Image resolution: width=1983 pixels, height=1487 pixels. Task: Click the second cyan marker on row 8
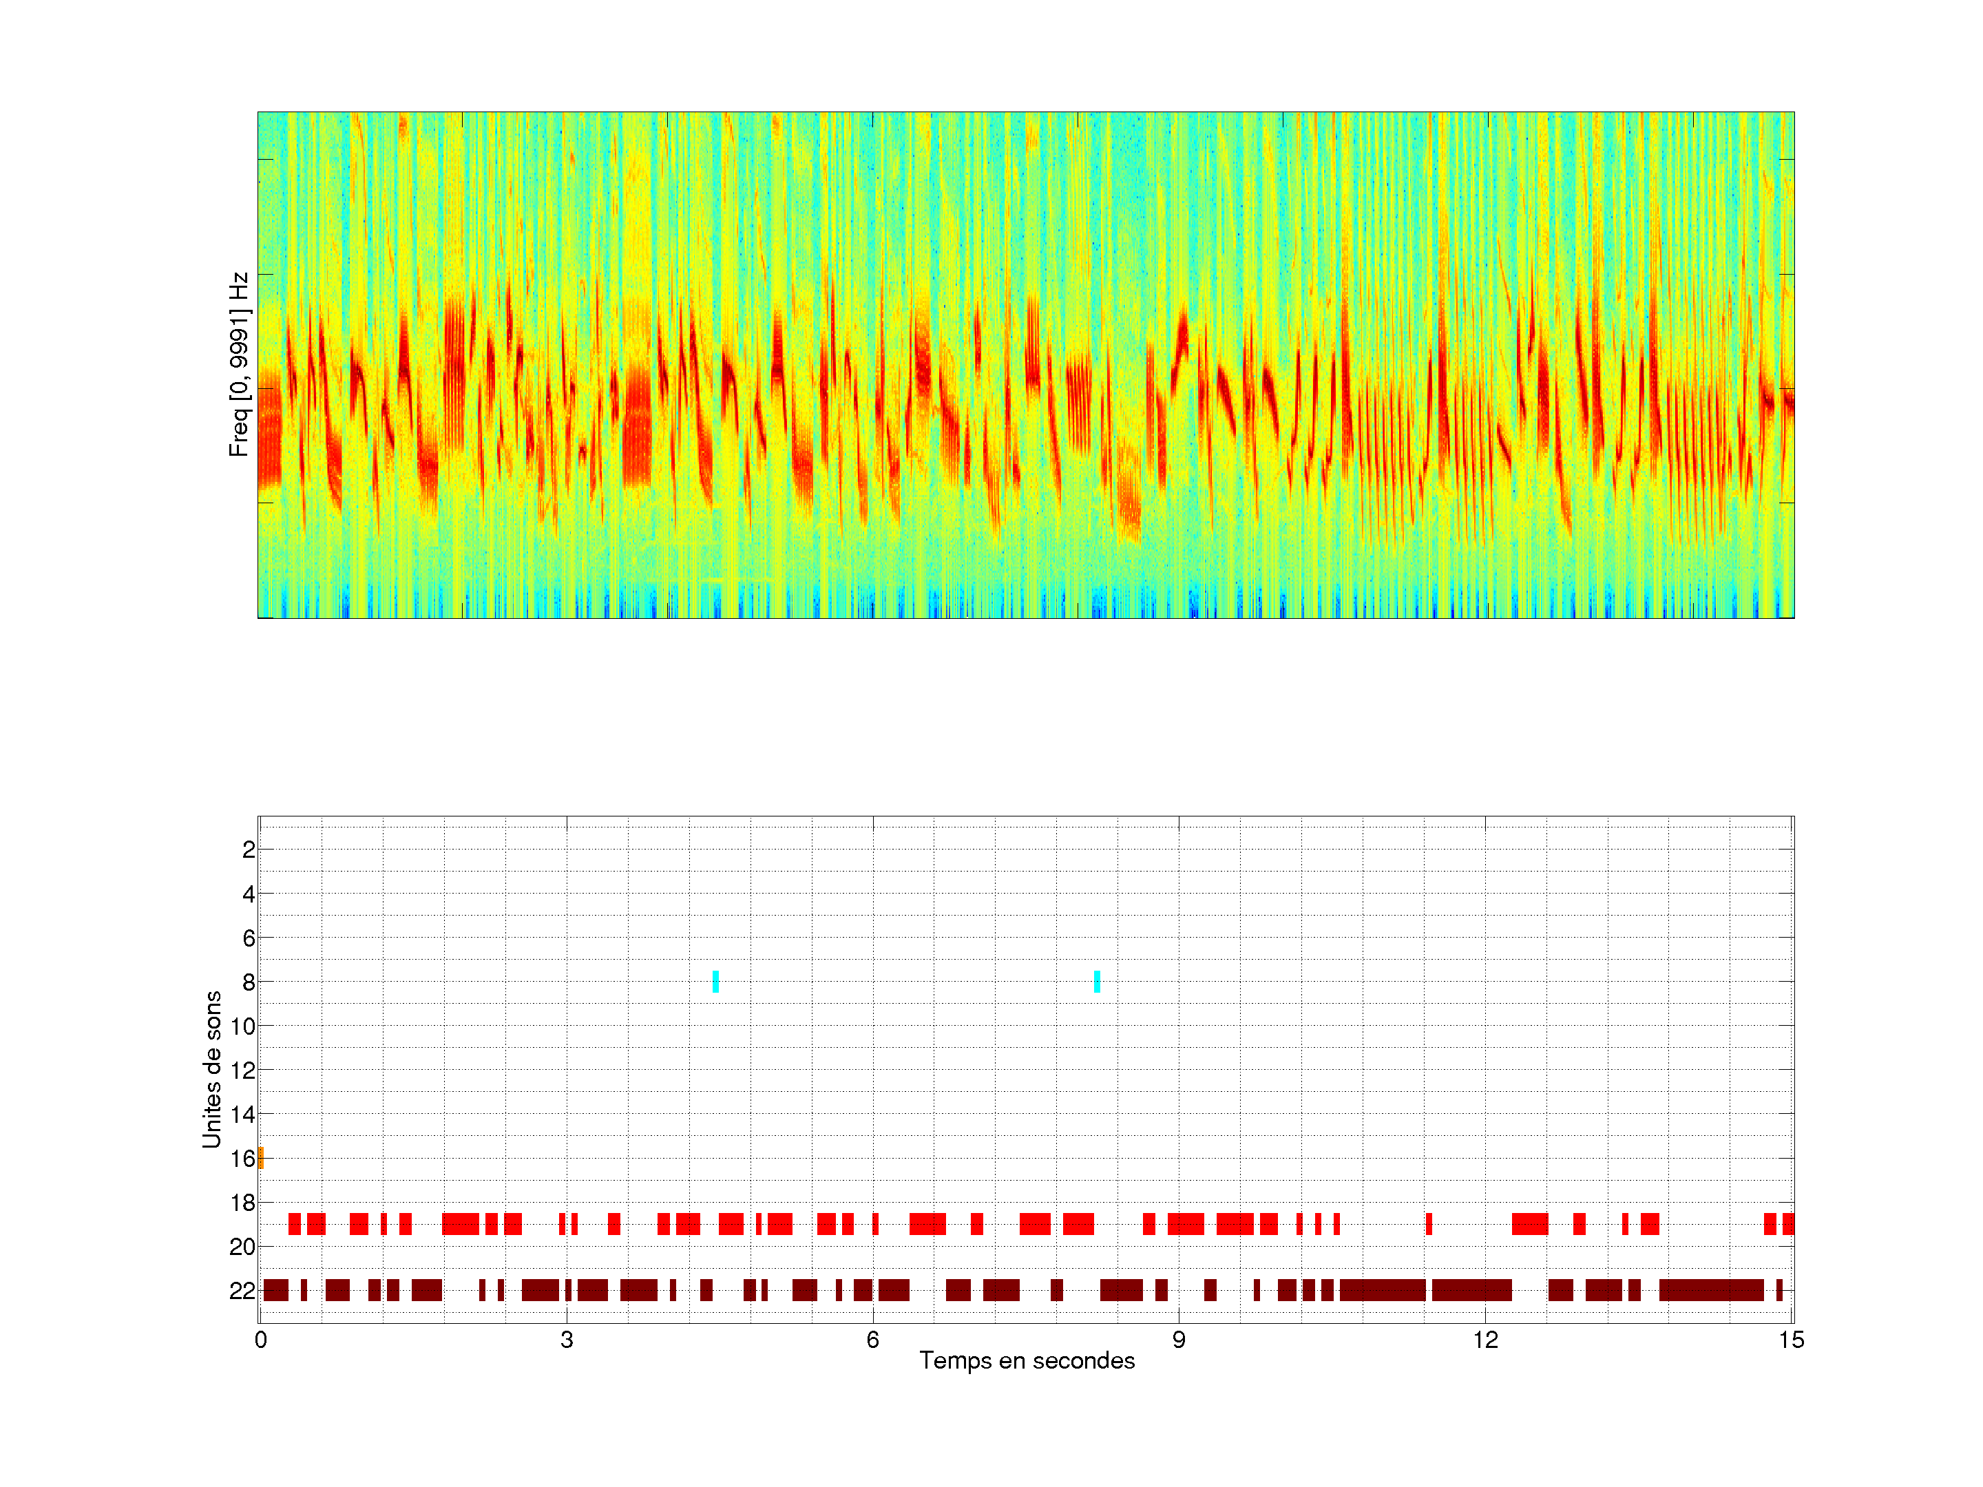[x=1098, y=982]
